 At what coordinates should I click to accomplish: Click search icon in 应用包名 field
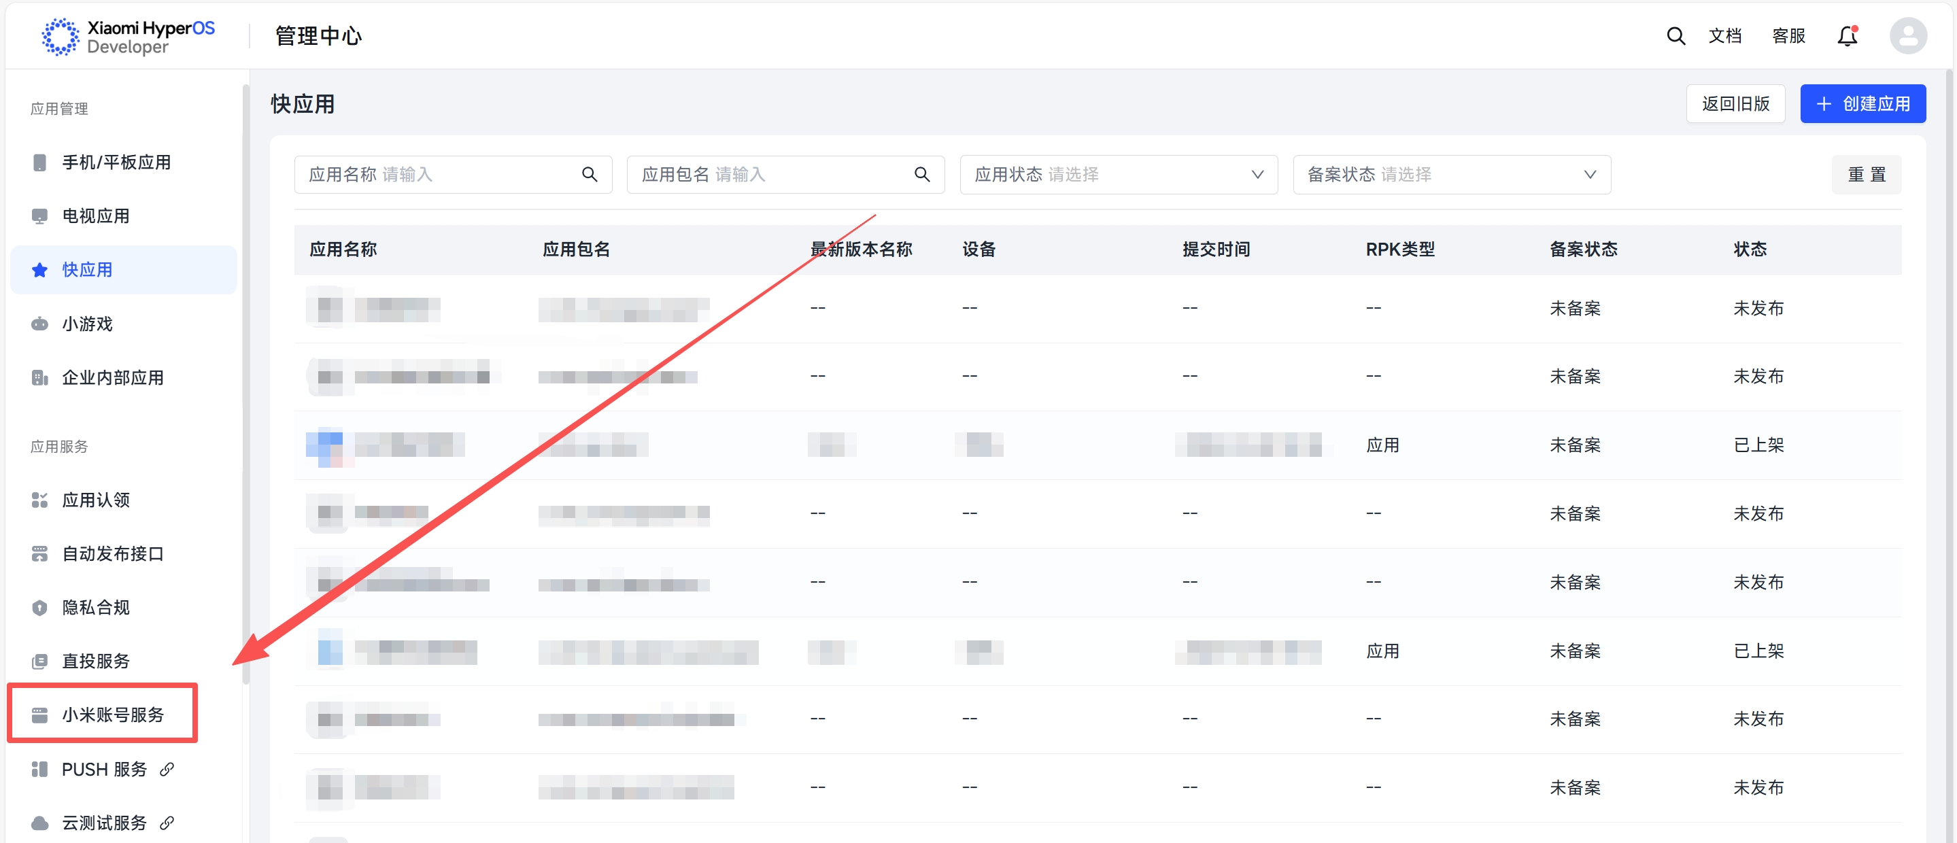coord(921,175)
